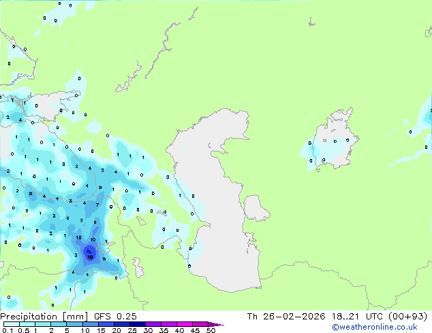Click the '0.1' legend scale label
Image resolution: width=432 pixels, height=333 pixels.
tap(7, 330)
